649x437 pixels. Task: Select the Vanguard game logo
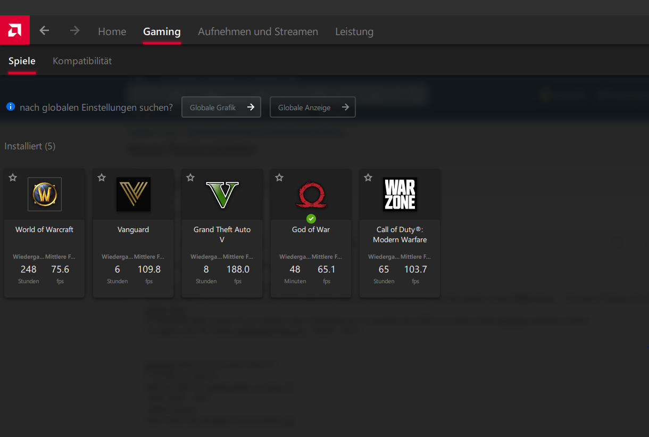tap(134, 194)
